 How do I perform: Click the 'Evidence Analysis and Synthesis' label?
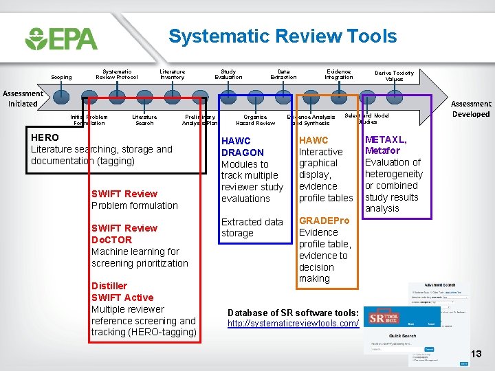[311, 120]
